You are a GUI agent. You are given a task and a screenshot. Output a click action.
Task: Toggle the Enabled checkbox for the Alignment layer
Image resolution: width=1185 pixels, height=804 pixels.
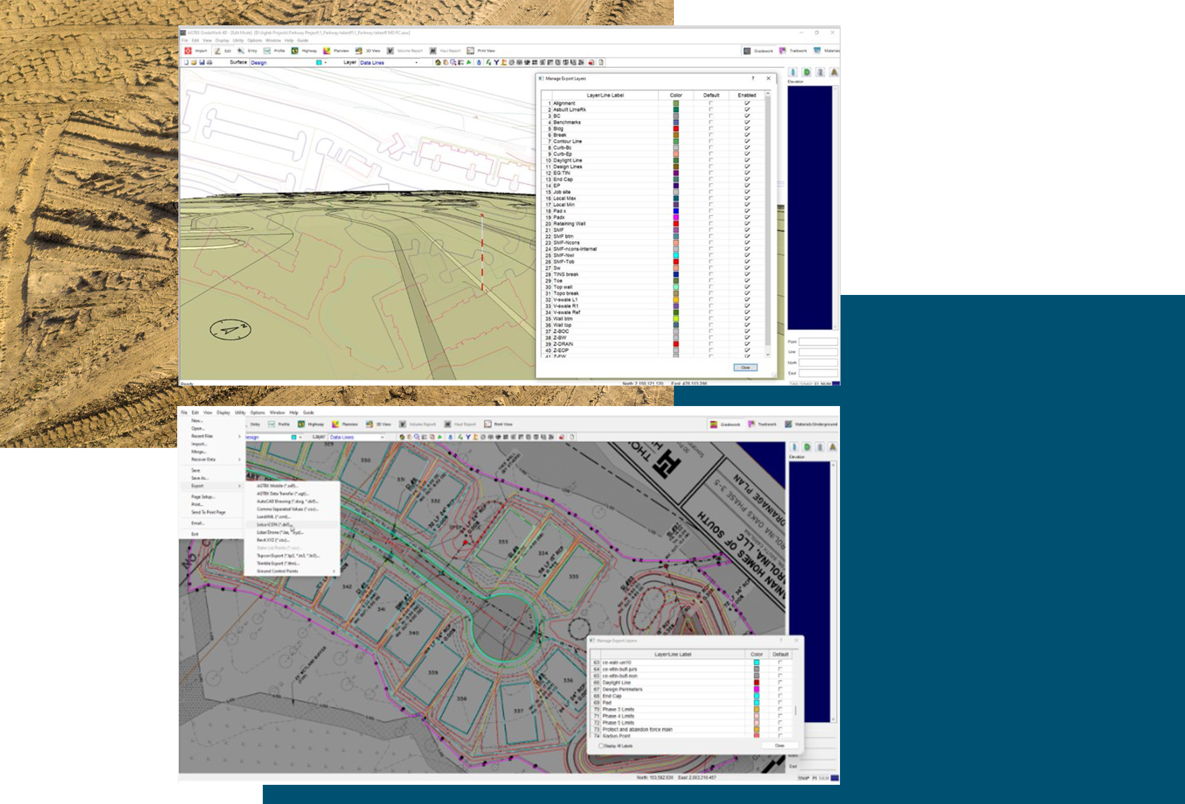pyautogui.click(x=747, y=103)
